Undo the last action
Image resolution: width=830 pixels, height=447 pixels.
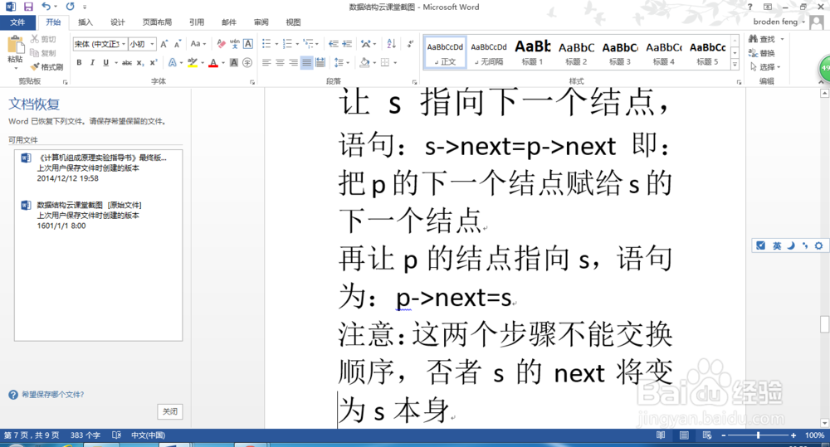click(46, 7)
